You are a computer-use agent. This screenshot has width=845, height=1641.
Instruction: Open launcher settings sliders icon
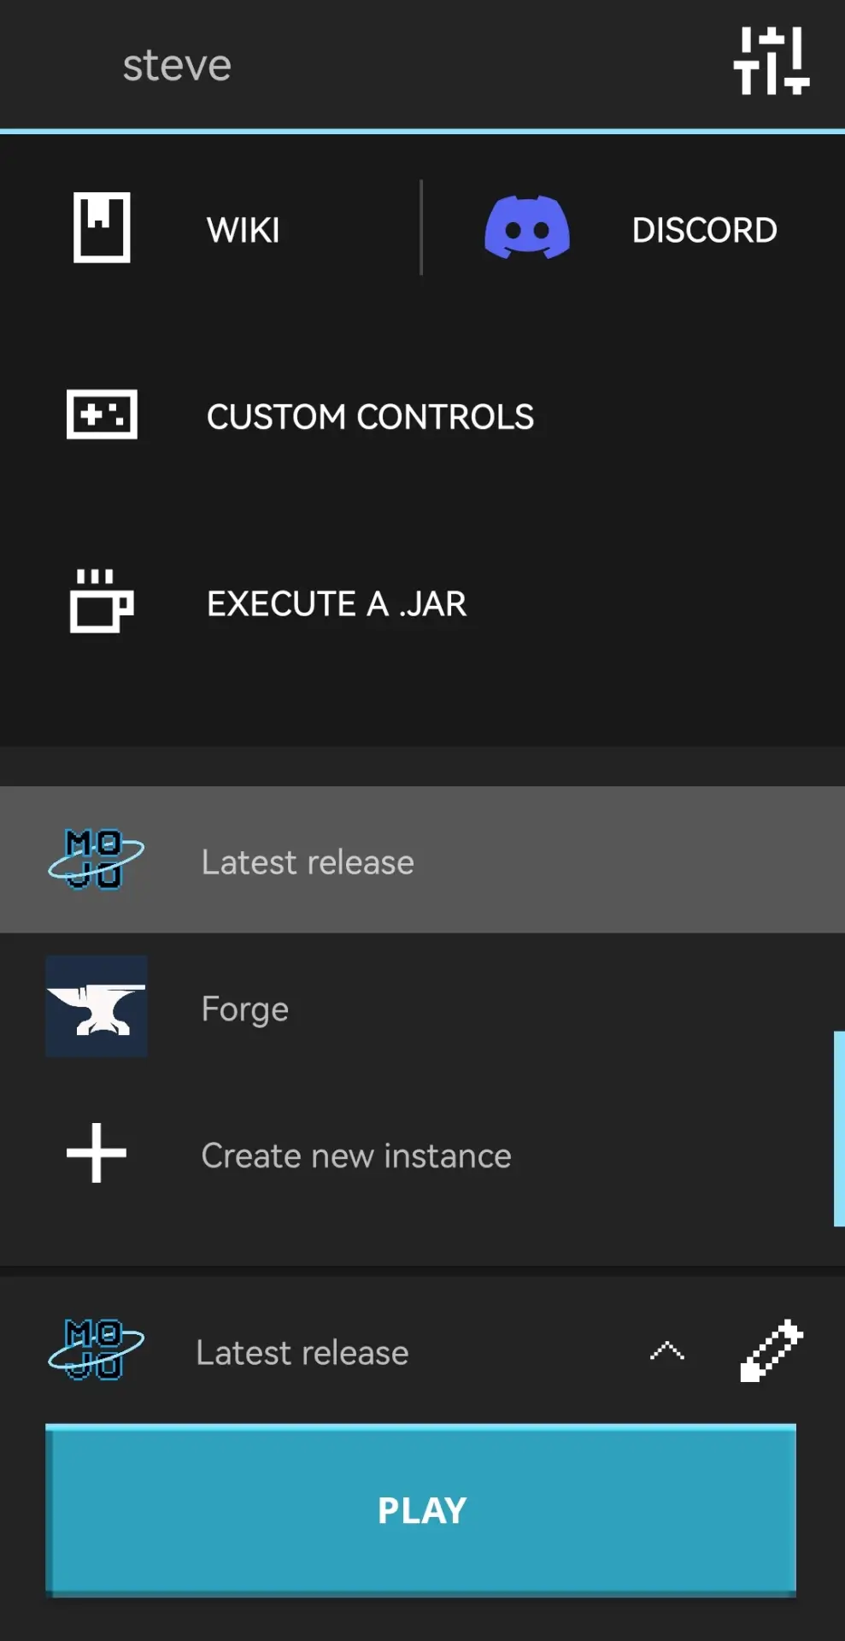tap(771, 61)
